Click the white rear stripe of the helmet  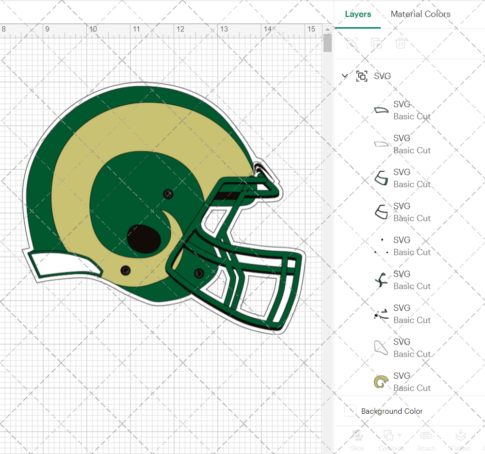tap(65, 264)
